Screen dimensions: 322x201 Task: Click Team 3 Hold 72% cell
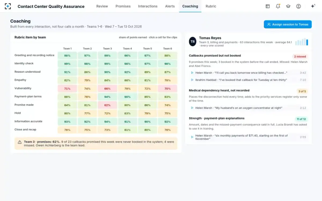tap(107, 113)
